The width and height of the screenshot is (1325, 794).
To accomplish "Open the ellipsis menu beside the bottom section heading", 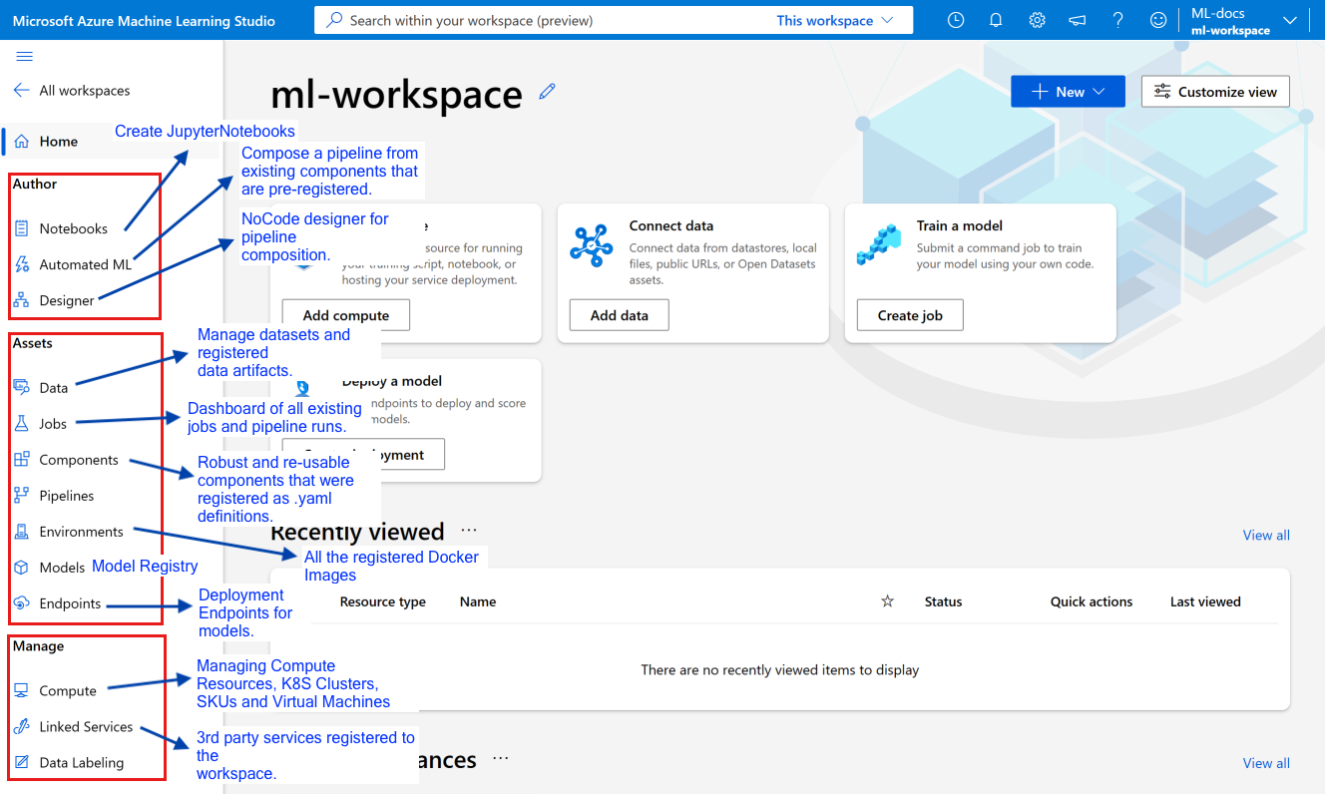I will 501,759.
